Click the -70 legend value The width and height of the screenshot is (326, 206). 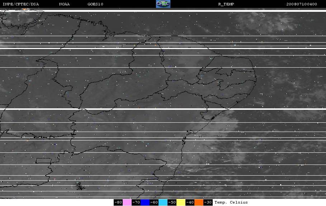pos(136,202)
